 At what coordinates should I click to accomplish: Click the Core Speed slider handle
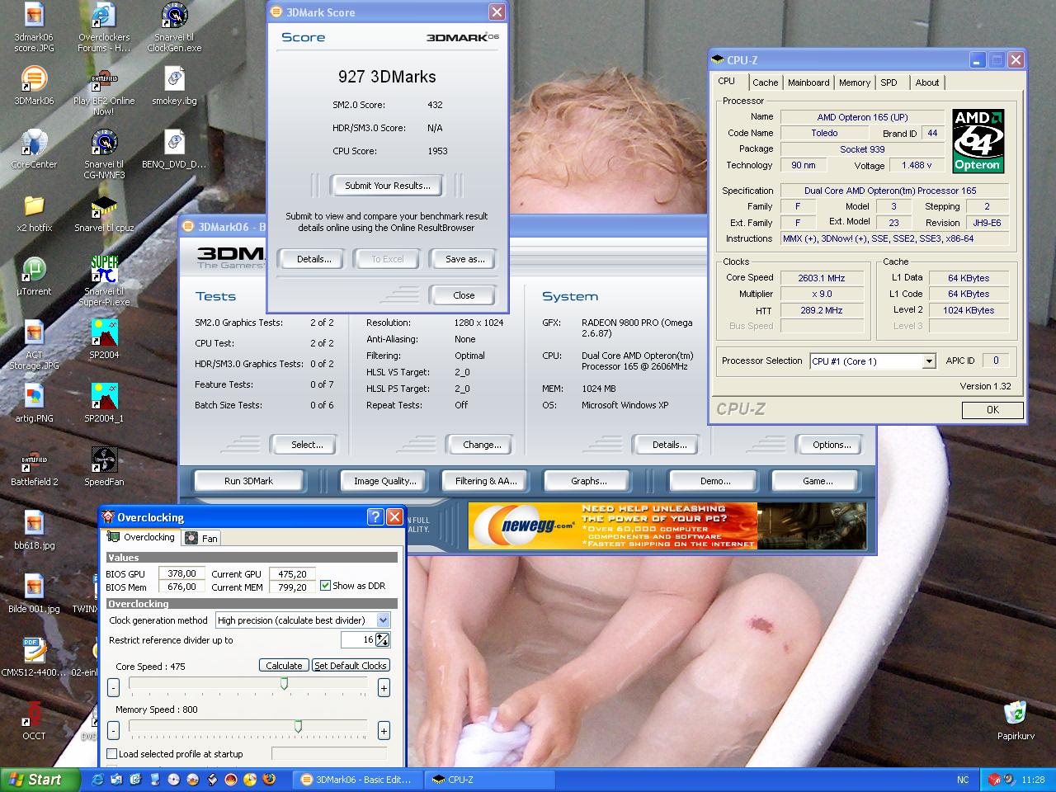click(x=284, y=684)
